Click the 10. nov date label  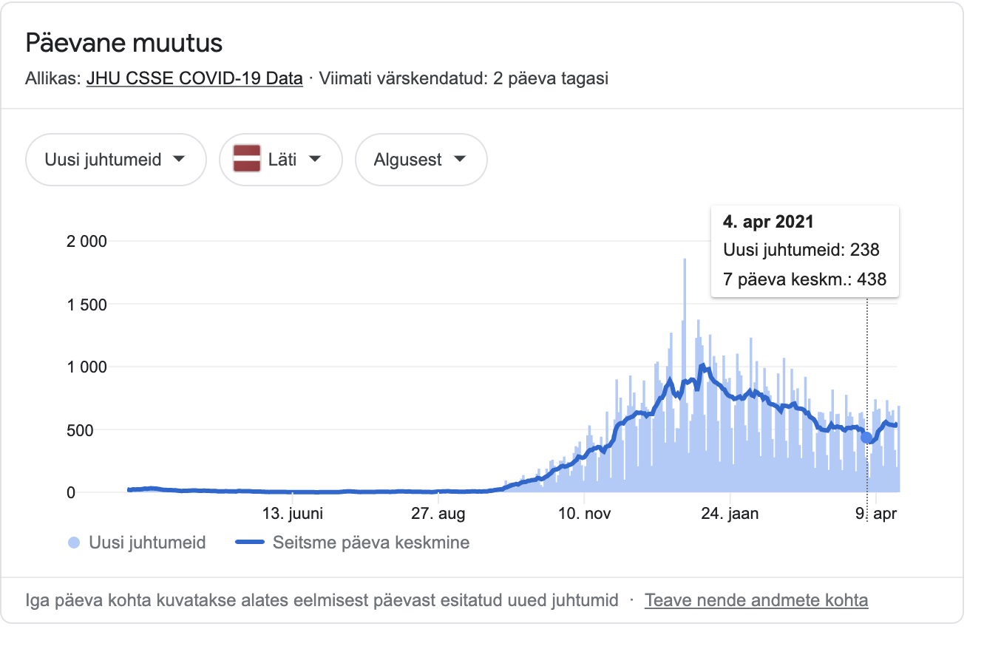[x=584, y=514]
